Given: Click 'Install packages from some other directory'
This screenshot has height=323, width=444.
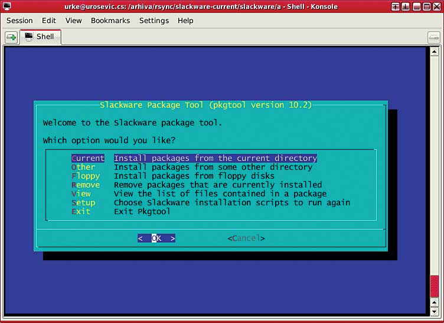Looking at the screenshot, I should pos(213,167).
